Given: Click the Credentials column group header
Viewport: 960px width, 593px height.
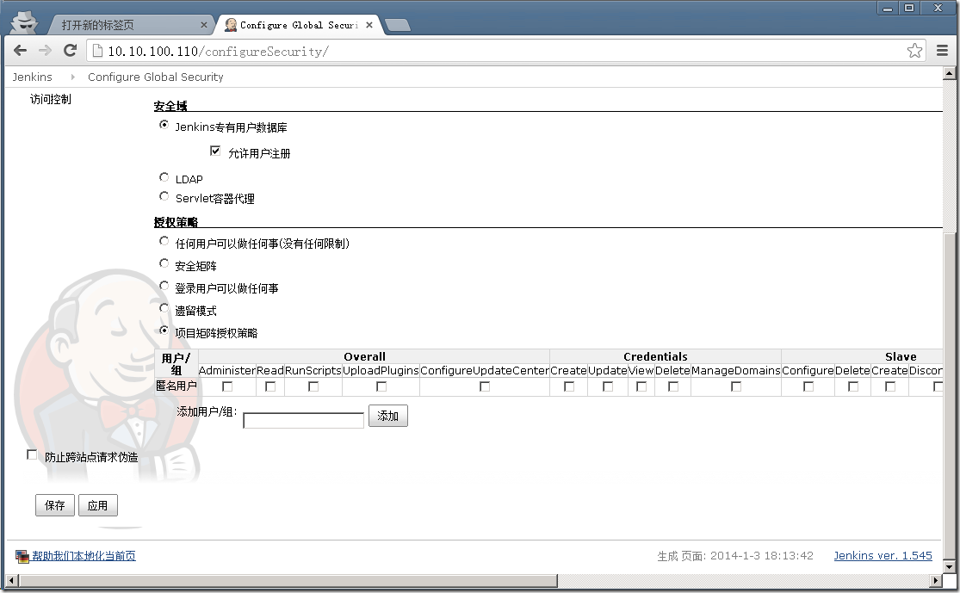Looking at the screenshot, I should point(655,356).
